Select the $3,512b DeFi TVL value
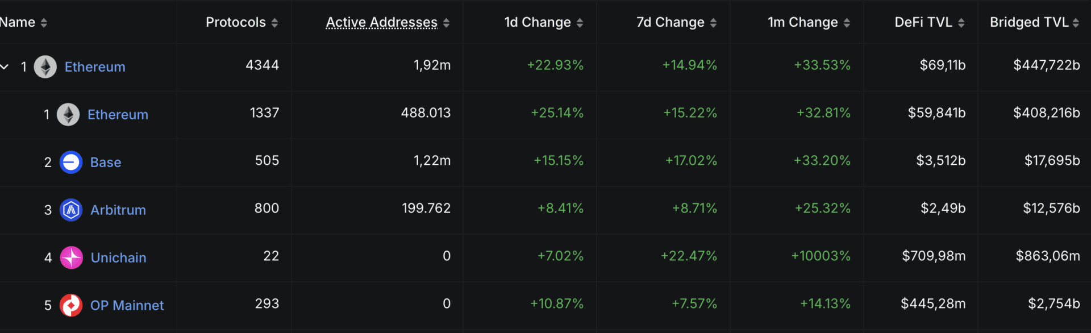Image resolution: width=1091 pixels, height=333 pixels. [941, 161]
